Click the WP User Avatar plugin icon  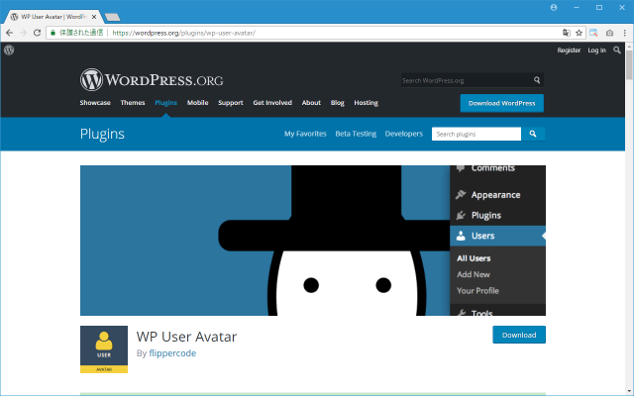[x=104, y=349]
